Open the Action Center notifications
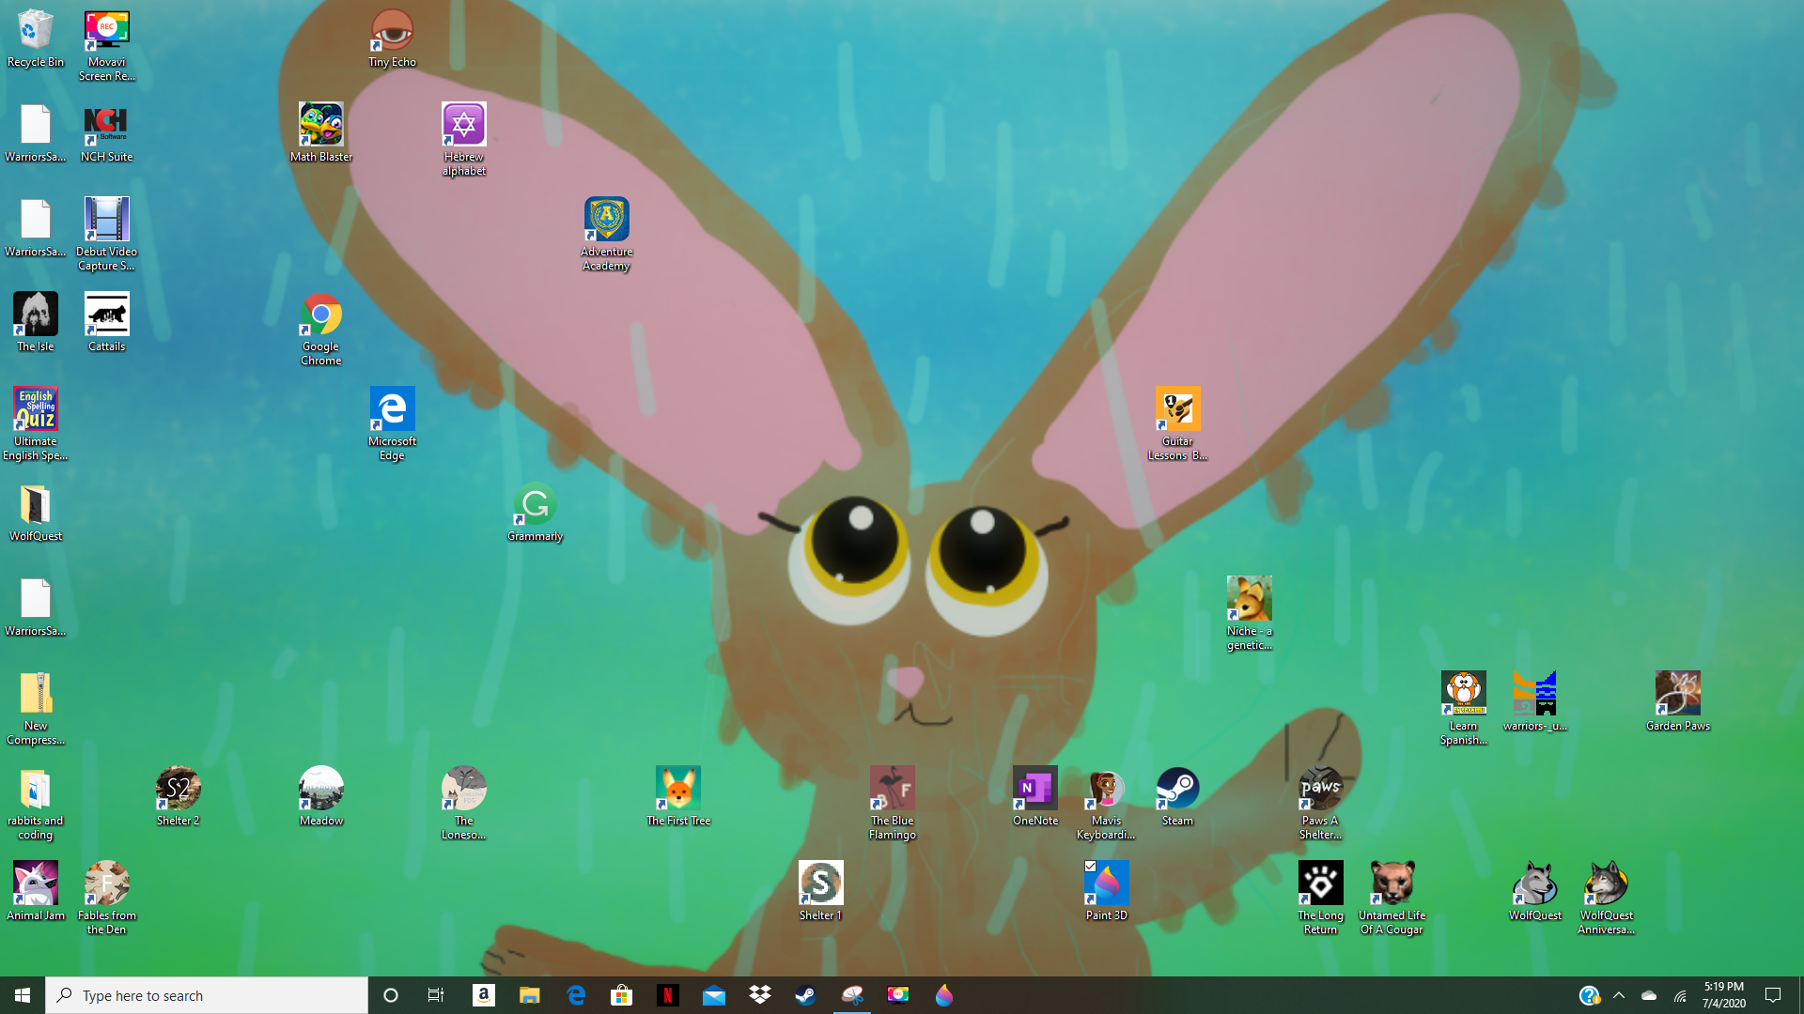This screenshot has width=1804, height=1014. 1773,995
